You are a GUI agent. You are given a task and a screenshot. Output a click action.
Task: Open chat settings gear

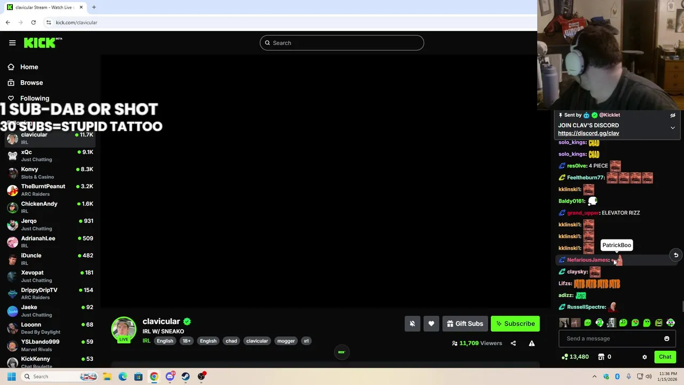pos(644,357)
